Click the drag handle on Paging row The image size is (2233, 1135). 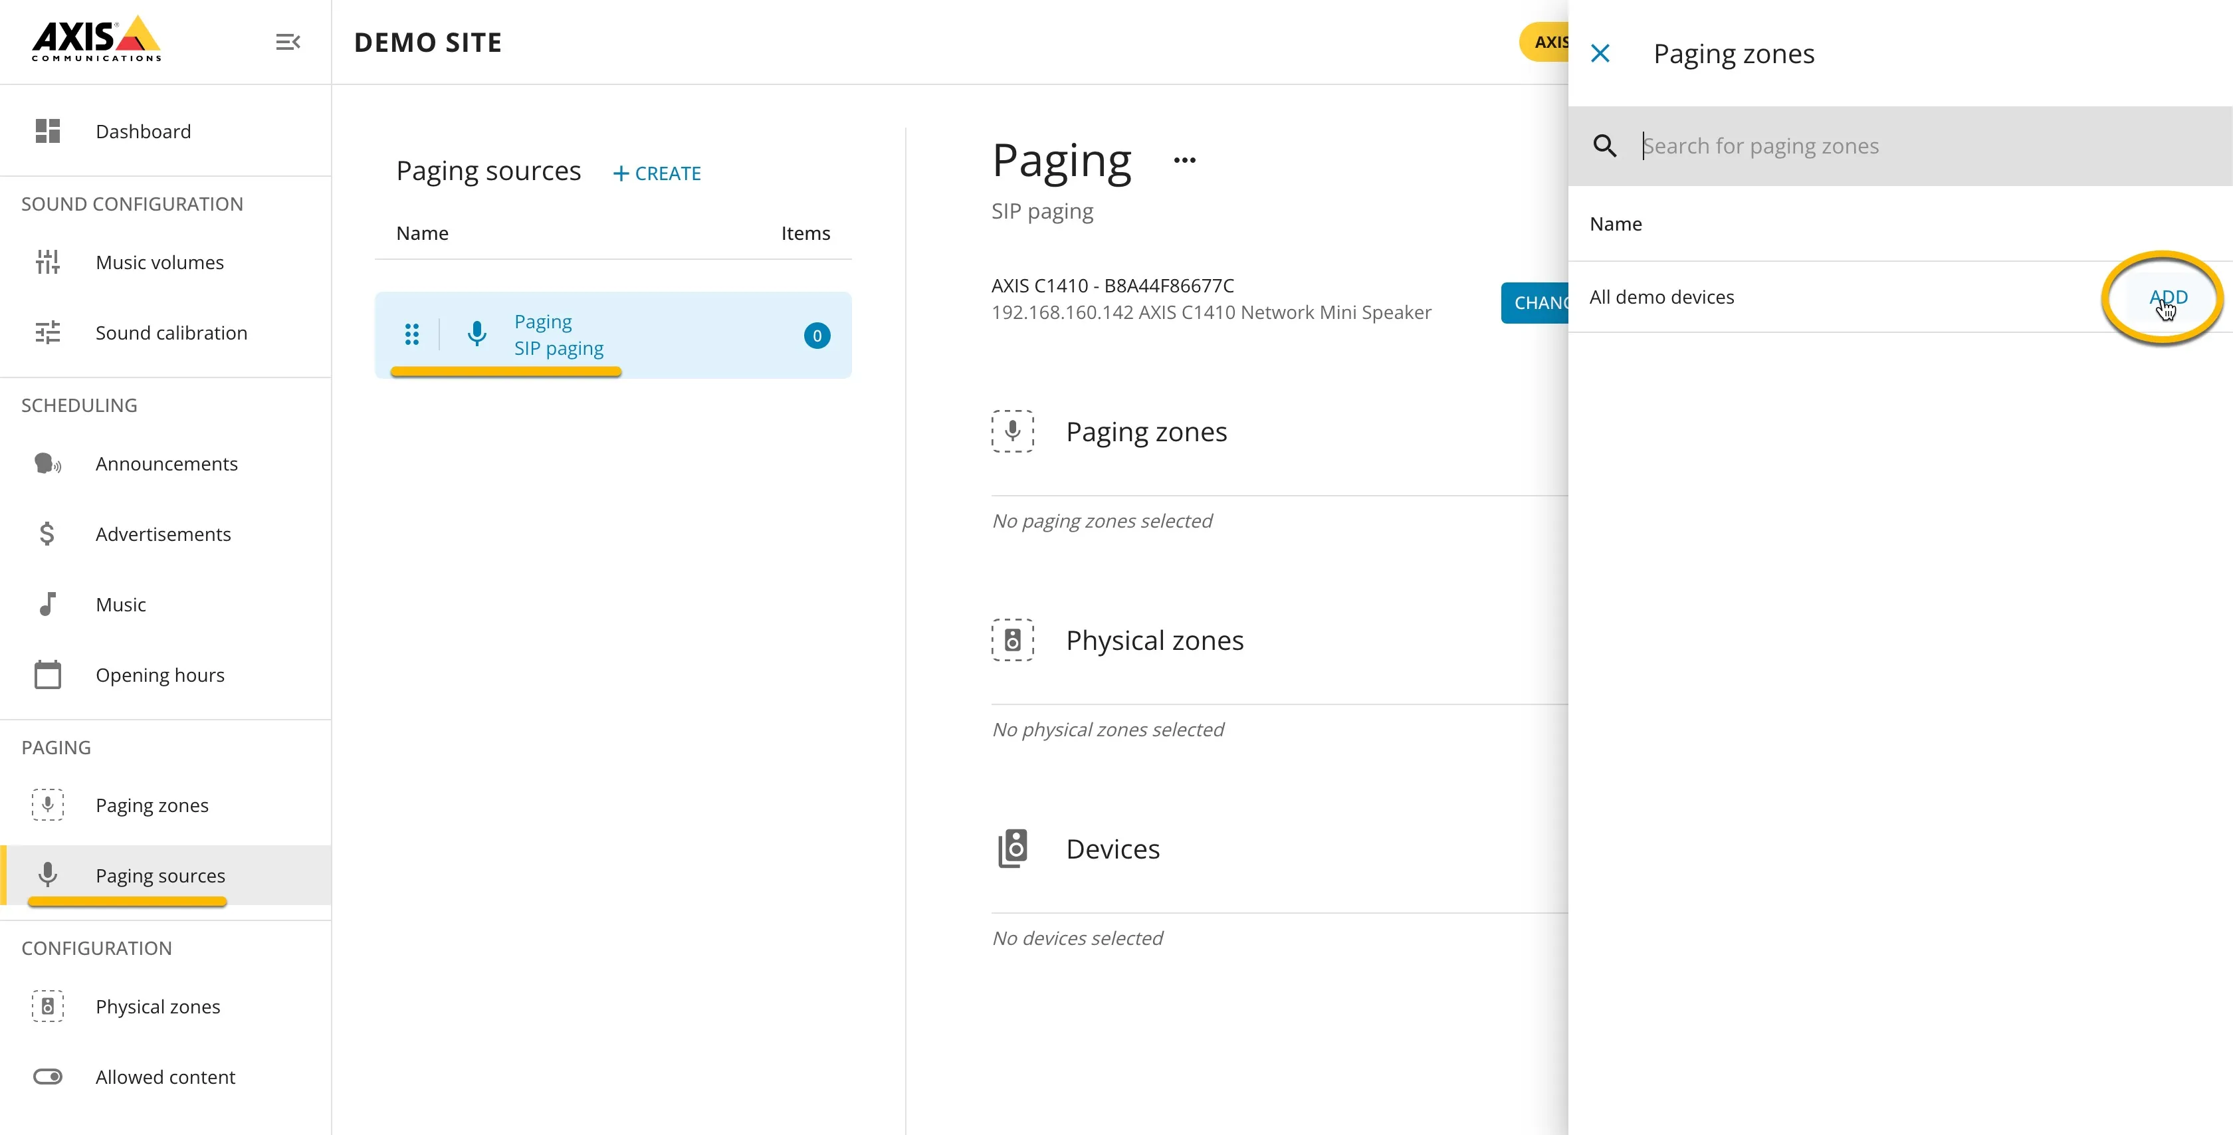[412, 335]
